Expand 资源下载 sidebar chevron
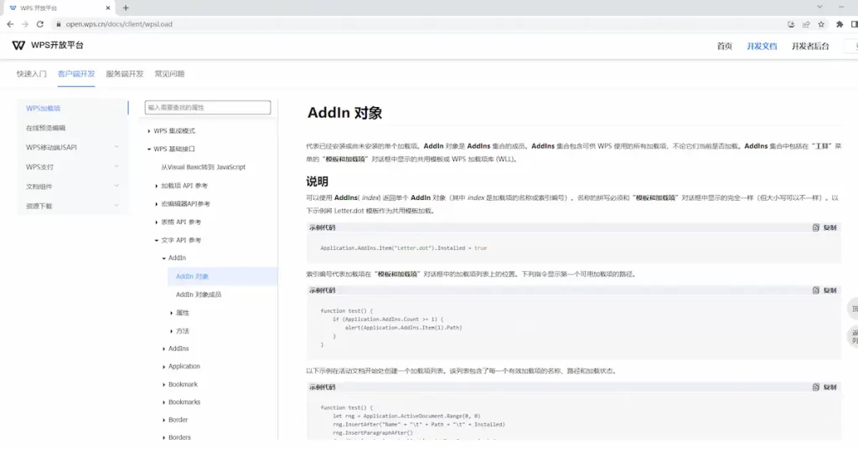 (x=116, y=206)
